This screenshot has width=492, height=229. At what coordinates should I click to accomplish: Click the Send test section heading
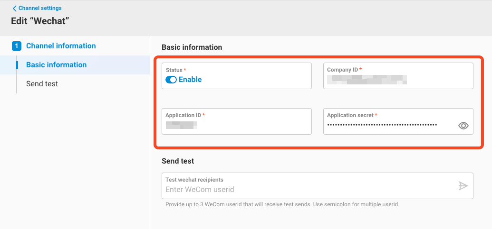pyautogui.click(x=178, y=161)
